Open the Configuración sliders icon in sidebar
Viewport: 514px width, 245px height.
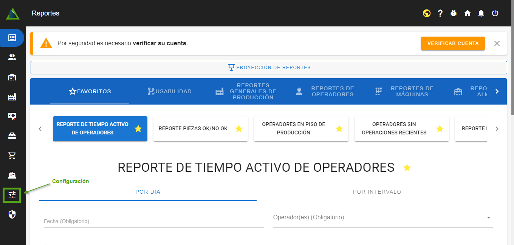point(12,195)
